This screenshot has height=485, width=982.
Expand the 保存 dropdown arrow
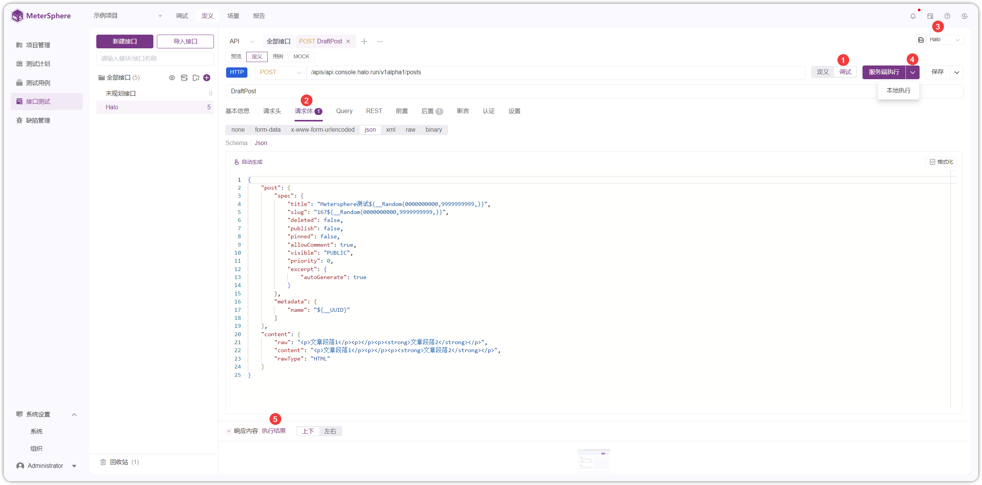957,72
